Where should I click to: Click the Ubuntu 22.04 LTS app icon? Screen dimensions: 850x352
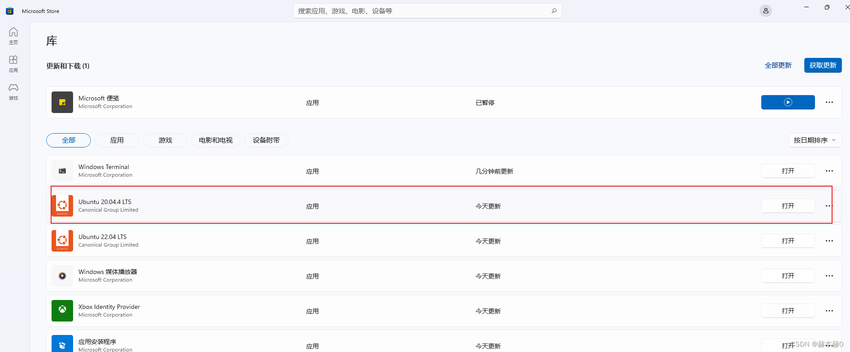coord(62,241)
